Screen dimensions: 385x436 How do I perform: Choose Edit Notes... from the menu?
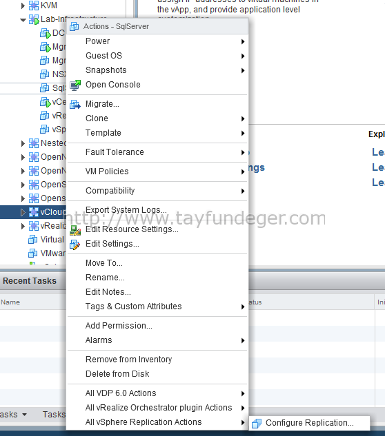(157, 292)
